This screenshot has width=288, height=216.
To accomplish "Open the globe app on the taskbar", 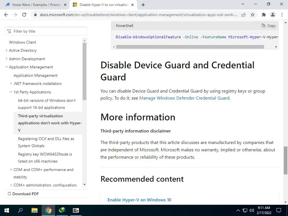I will pos(62,210).
